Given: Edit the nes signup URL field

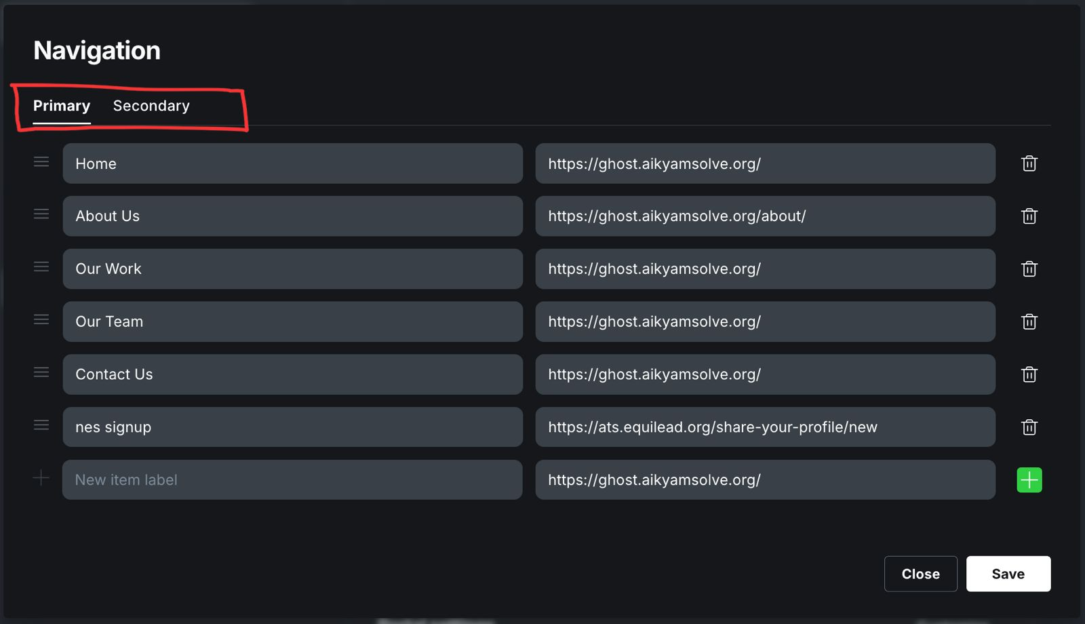Looking at the screenshot, I should tap(765, 427).
